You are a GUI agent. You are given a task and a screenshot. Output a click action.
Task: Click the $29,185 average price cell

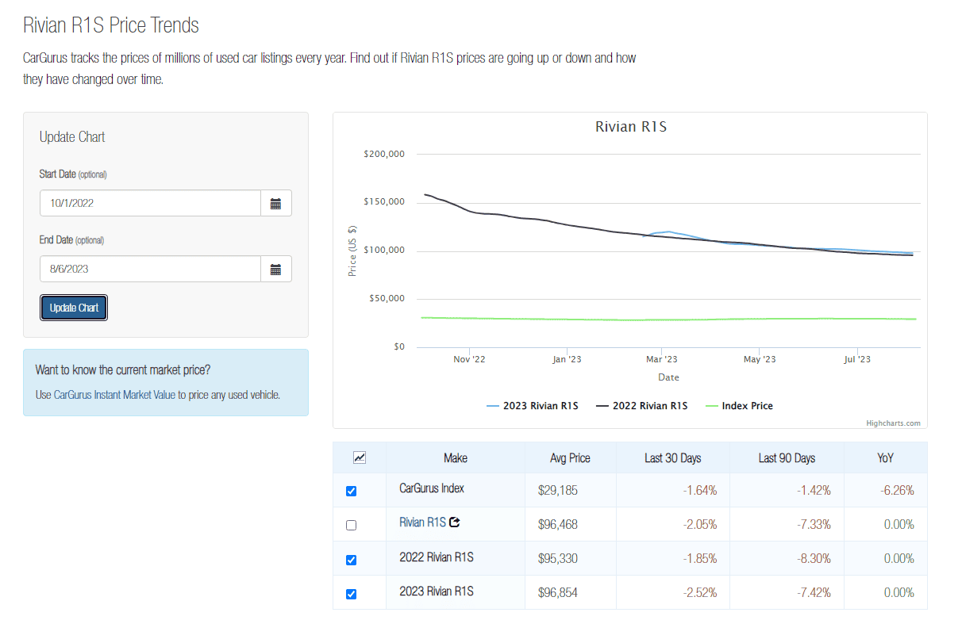click(x=558, y=491)
